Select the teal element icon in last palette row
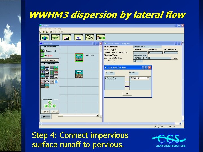Viewport: 203px width, 152px height. 47,86
